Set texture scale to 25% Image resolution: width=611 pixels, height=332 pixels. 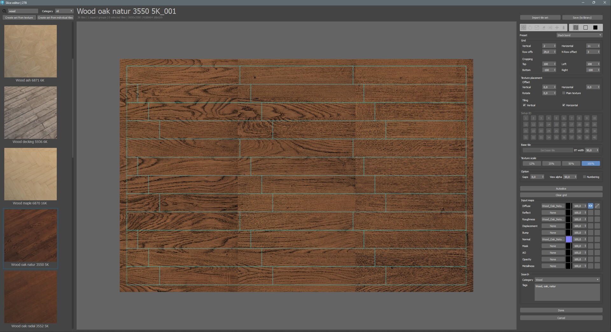click(x=551, y=164)
